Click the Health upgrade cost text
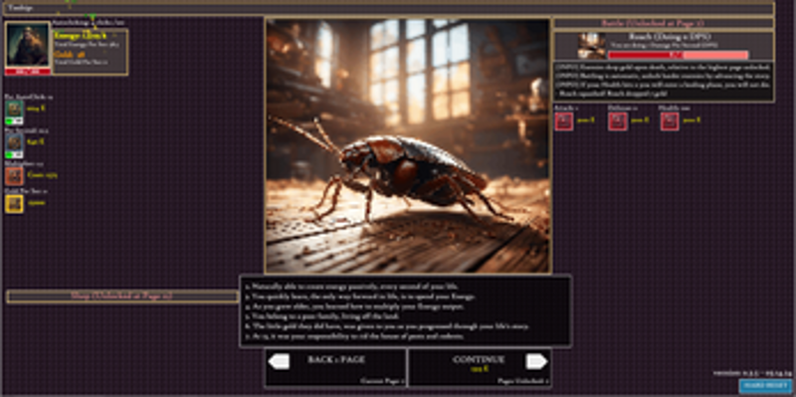The width and height of the screenshot is (796, 397). (x=692, y=119)
